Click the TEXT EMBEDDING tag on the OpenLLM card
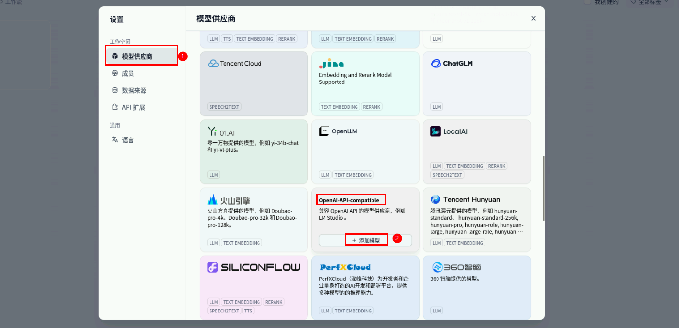Screen dimensions: 679x328 (x=353, y=175)
